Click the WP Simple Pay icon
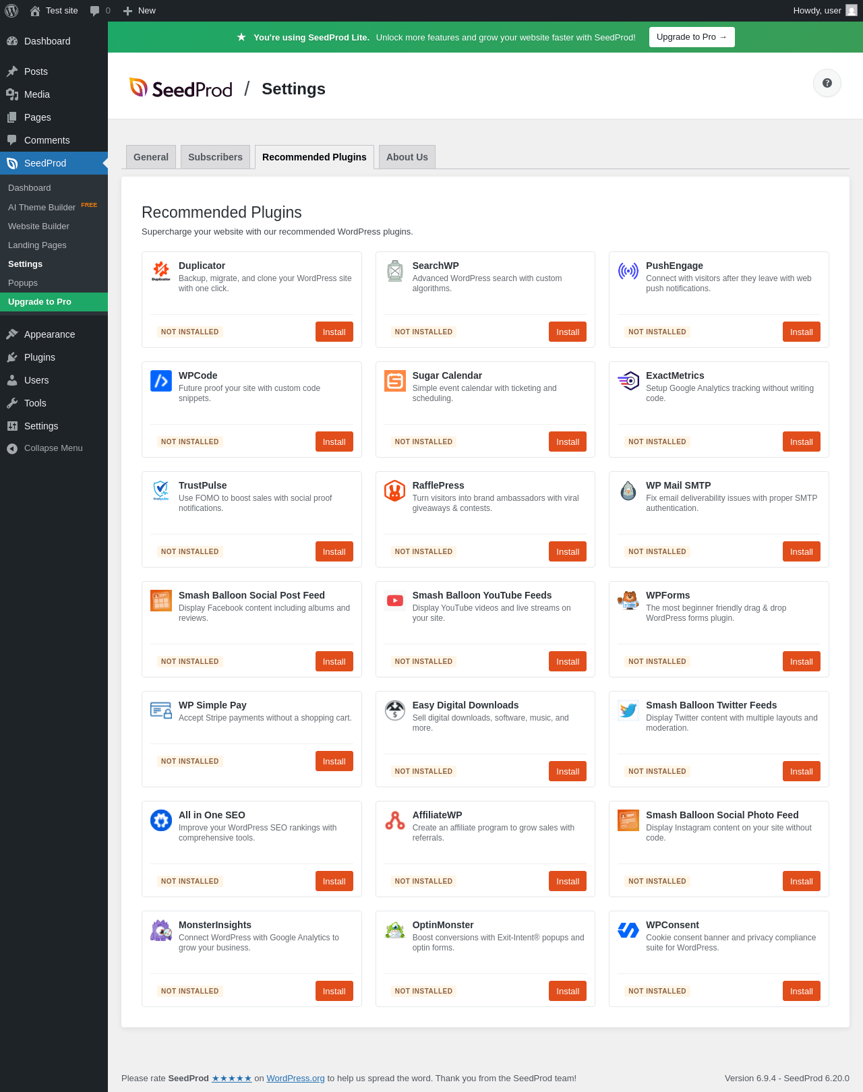 (161, 710)
